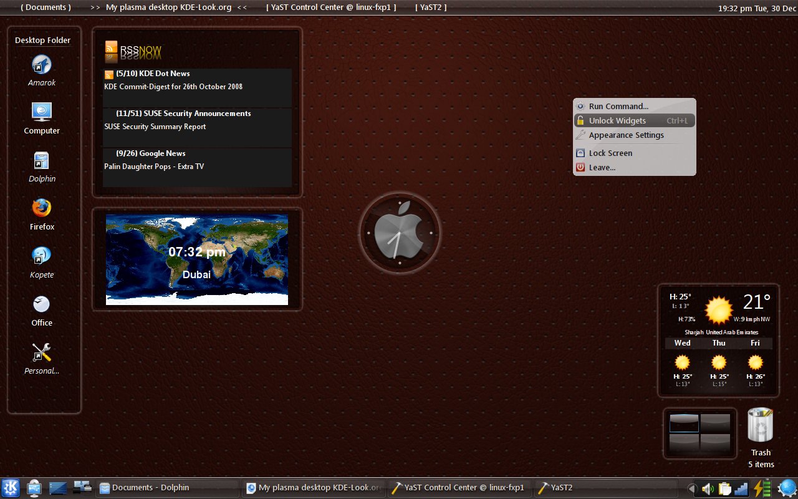
Task: Activate YaST Control Center taskbar button
Action: (459, 488)
